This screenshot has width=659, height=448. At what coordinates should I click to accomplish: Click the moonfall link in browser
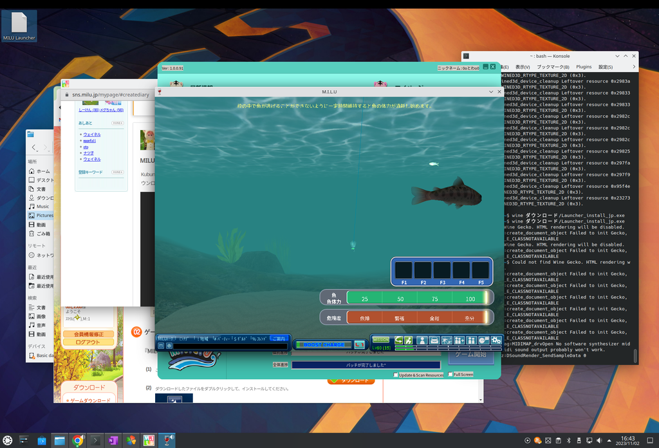pyautogui.click(x=89, y=141)
